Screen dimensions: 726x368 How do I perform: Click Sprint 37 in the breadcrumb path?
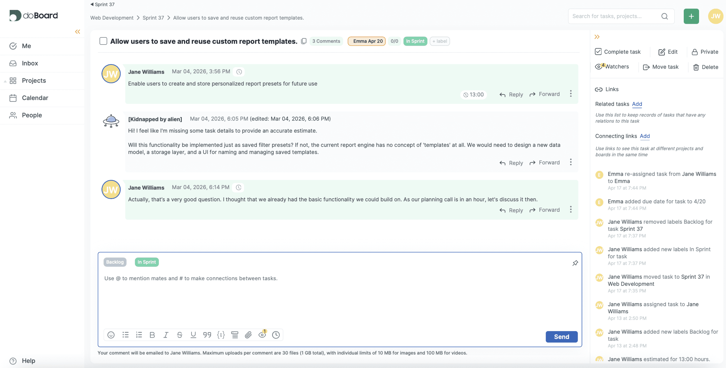click(x=153, y=18)
